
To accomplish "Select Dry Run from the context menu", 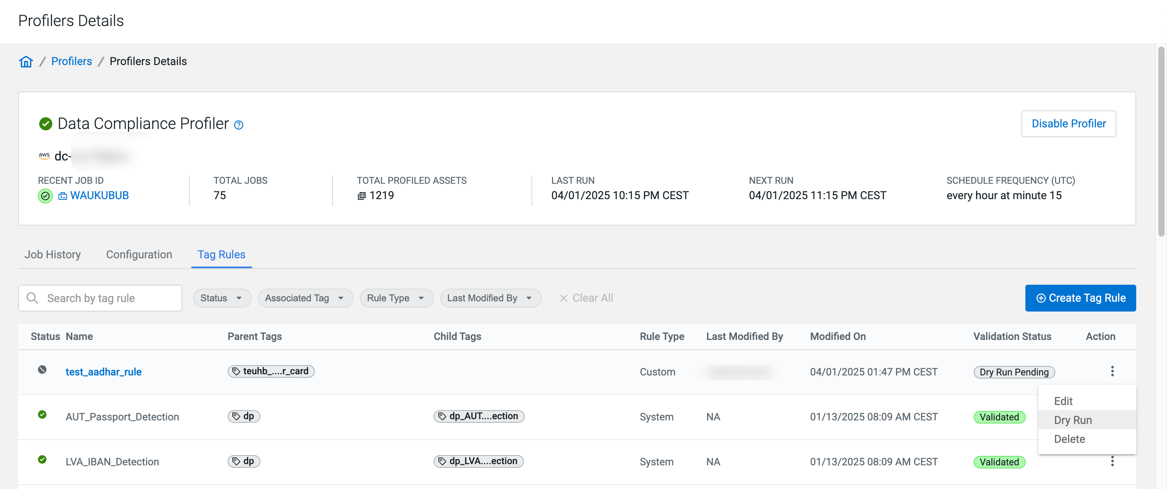I will coord(1072,420).
